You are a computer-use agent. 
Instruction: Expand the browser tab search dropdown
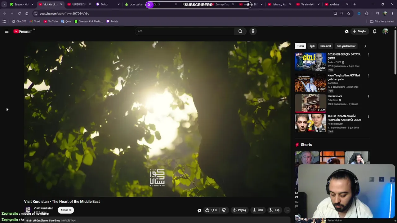pos(4,4)
